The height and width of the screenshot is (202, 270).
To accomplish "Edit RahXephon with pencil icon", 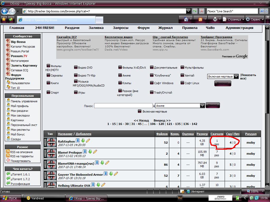I will [x=88, y=141].
